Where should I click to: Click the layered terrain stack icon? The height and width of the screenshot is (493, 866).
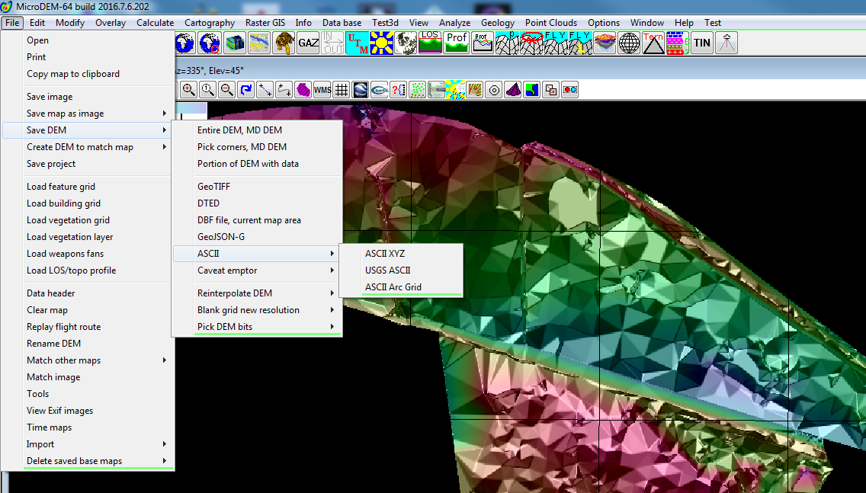[x=605, y=43]
